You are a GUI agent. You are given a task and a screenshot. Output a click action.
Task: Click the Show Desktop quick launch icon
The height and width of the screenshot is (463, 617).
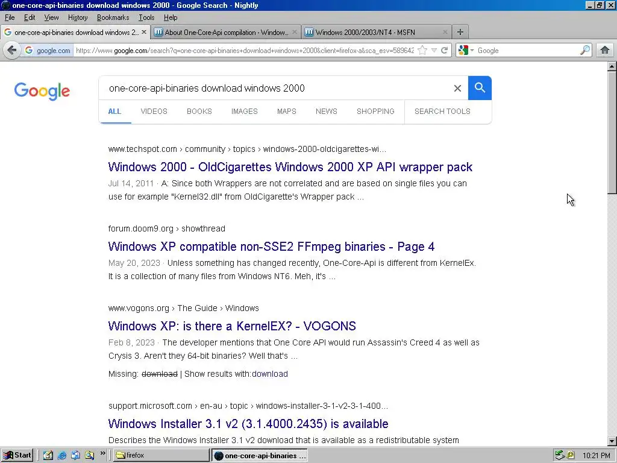pos(48,455)
